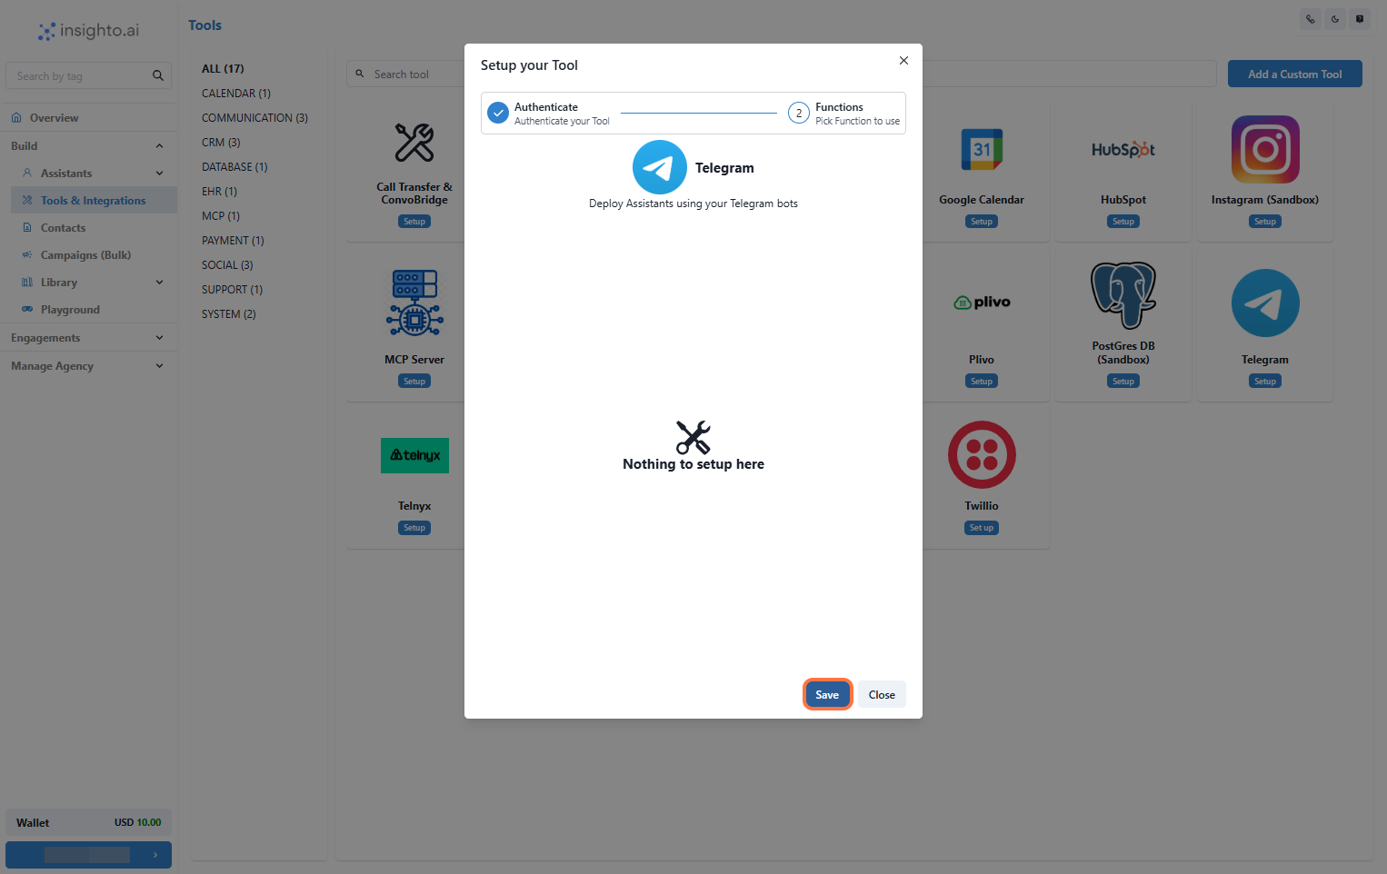
Task: Filter tools by SOCIAL (3)
Action: pos(227,264)
